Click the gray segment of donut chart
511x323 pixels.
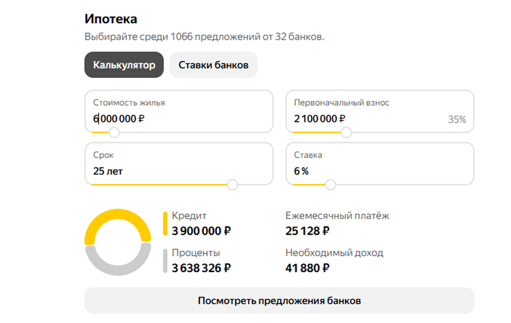point(118,269)
